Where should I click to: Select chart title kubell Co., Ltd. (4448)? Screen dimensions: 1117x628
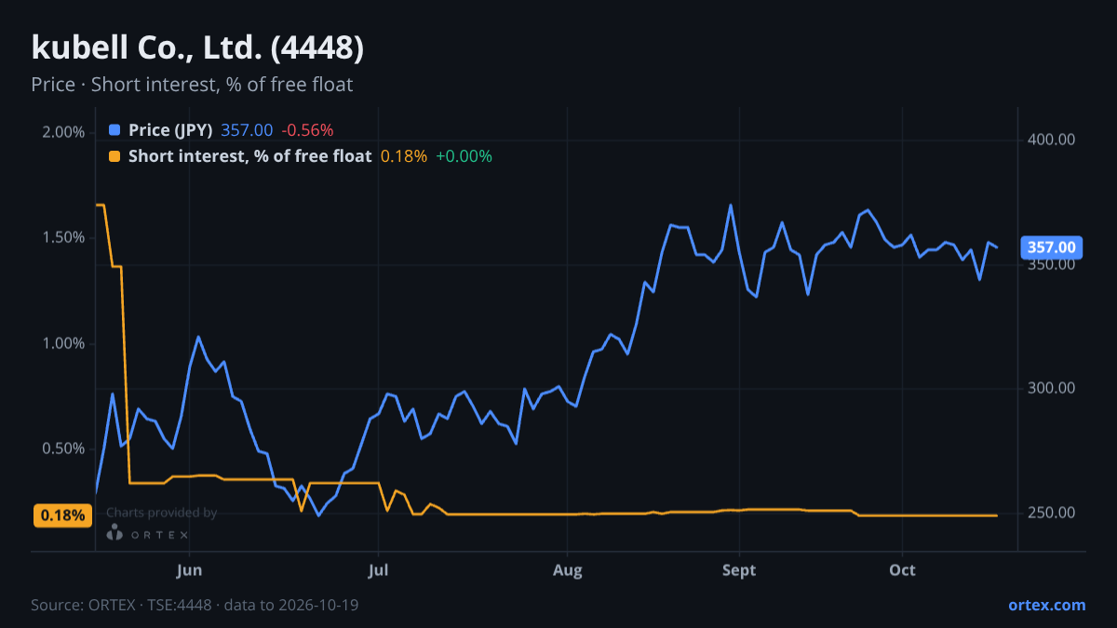[x=197, y=48]
